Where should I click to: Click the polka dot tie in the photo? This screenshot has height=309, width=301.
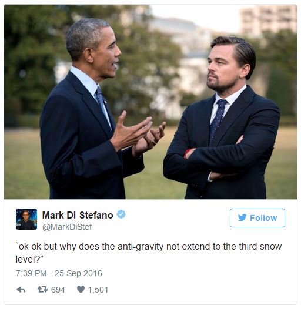click(x=217, y=119)
